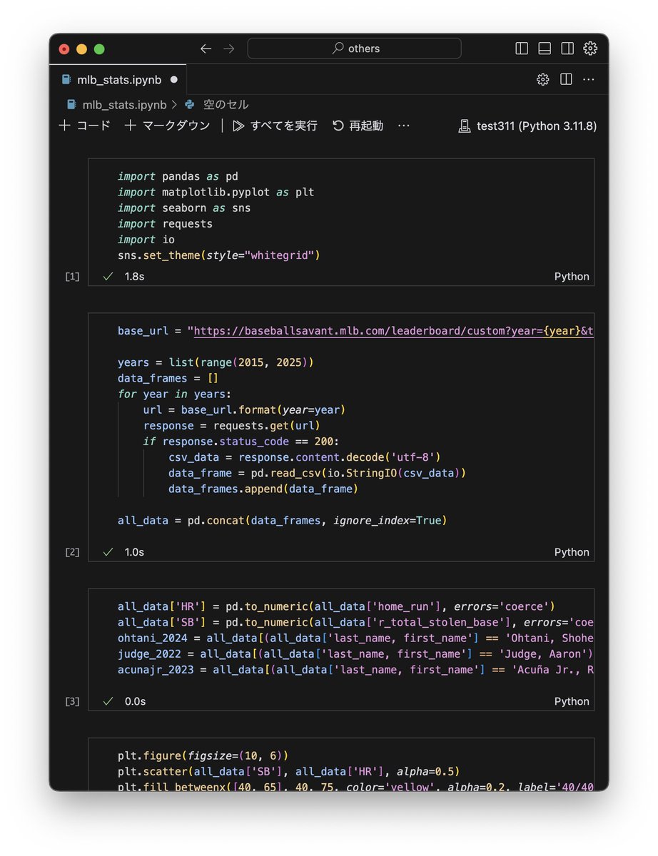The width and height of the screenshot is (658, 856).
Task: Select the test311 (Python 3.11.8) kernel
Action: [x=527, y=126]
